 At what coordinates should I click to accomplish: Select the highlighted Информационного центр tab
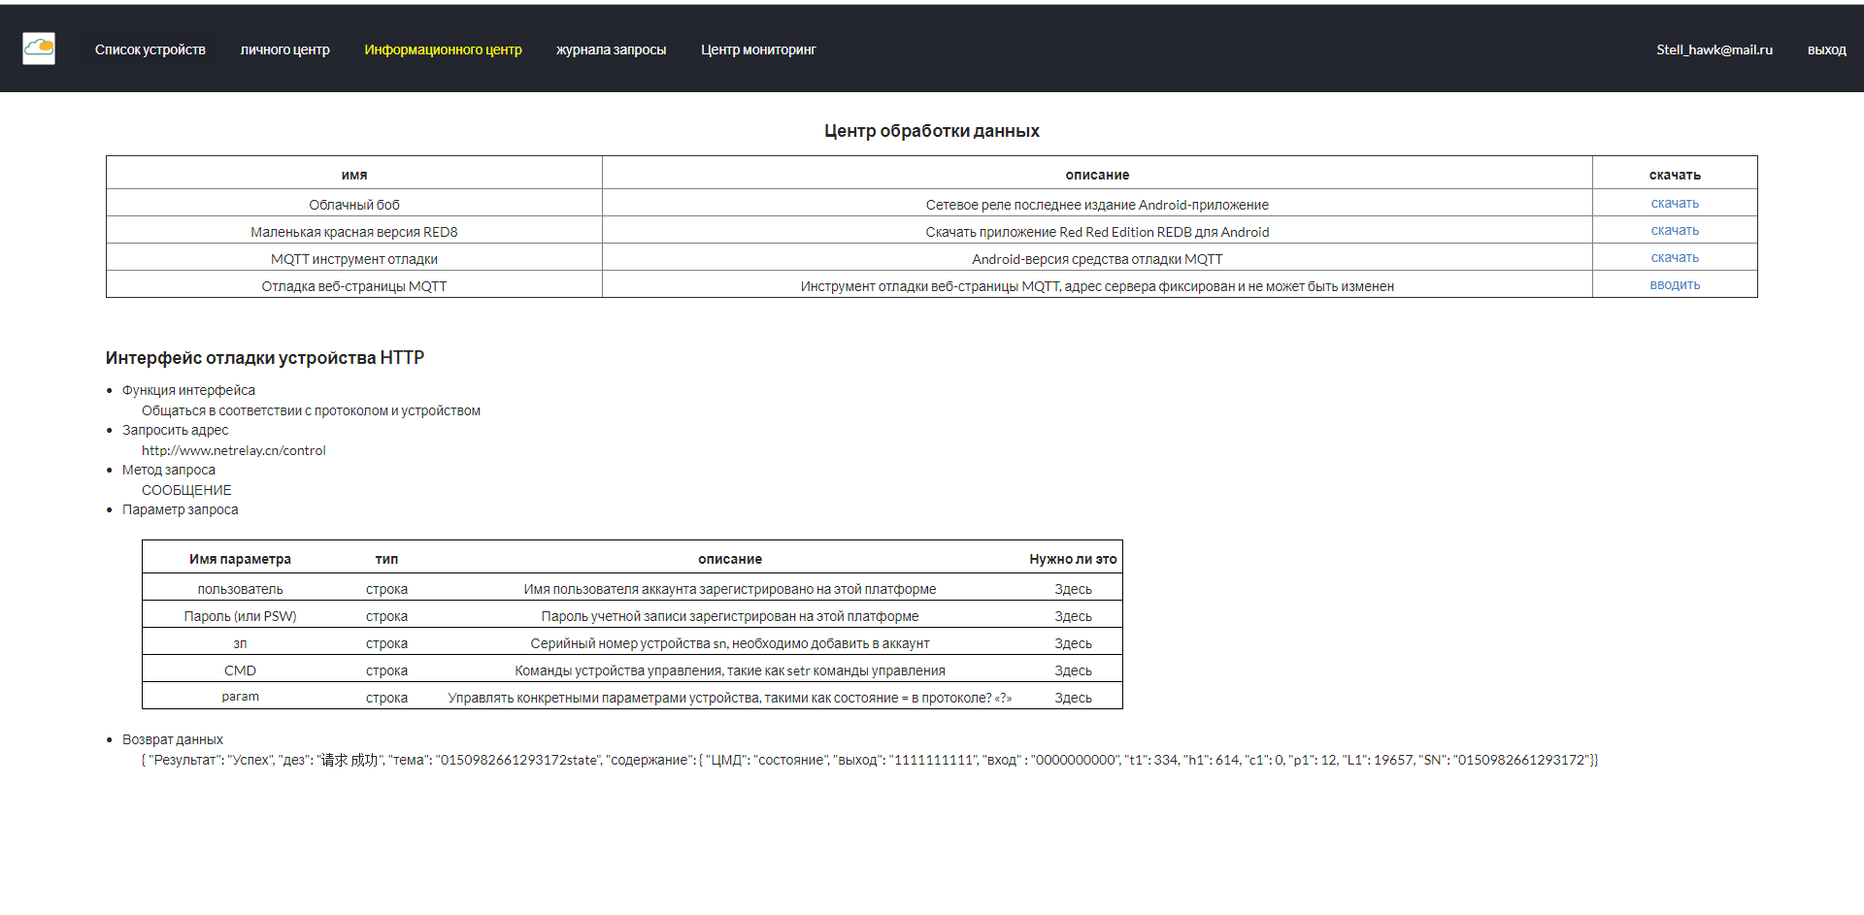pyautogui.click(x=443, y=49)
